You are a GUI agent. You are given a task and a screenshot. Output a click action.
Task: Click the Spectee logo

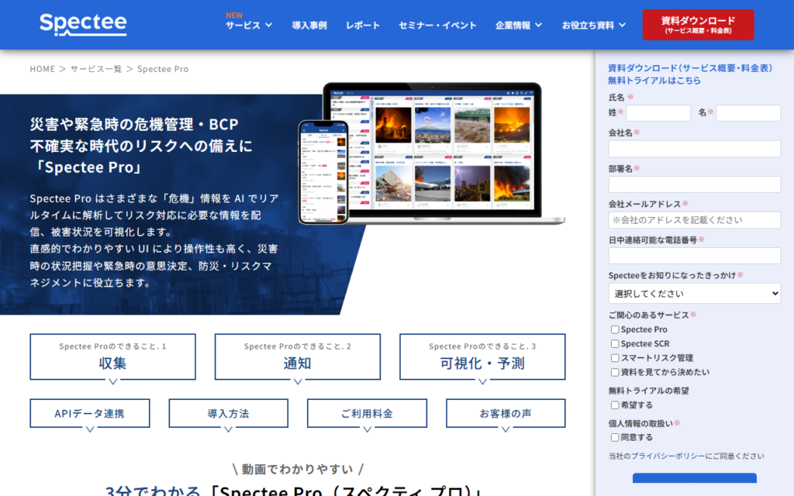[x=83, y=24]
